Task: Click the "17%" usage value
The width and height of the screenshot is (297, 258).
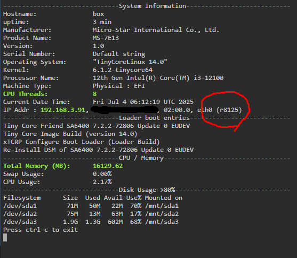Action: point(135,214)
